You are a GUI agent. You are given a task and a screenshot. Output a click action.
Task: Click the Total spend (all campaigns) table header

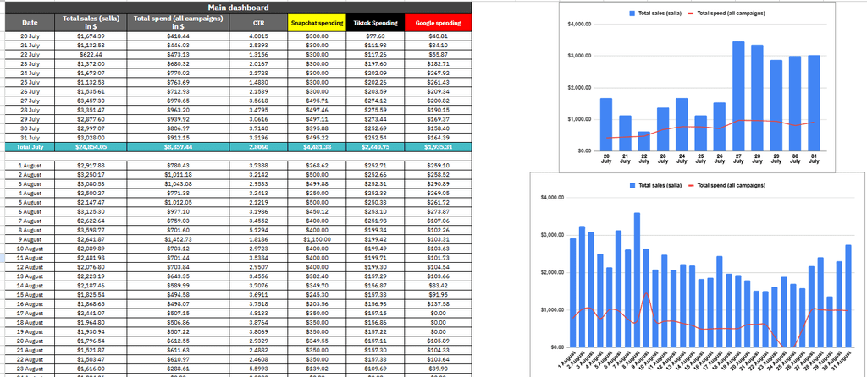(178, 23)
